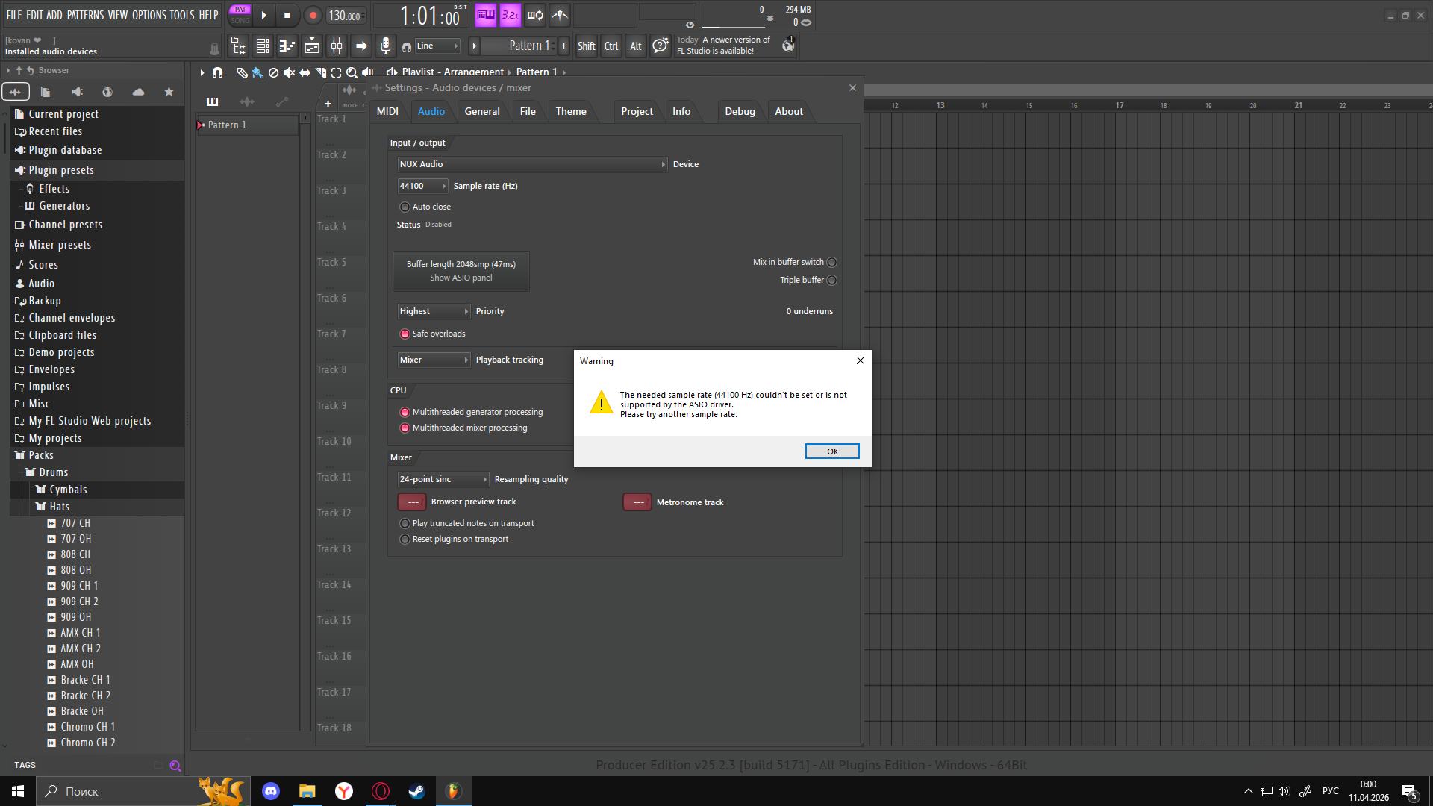Open 24-point sinc resampling quality dropdown
1433x806 pixels.
point(443,479)
